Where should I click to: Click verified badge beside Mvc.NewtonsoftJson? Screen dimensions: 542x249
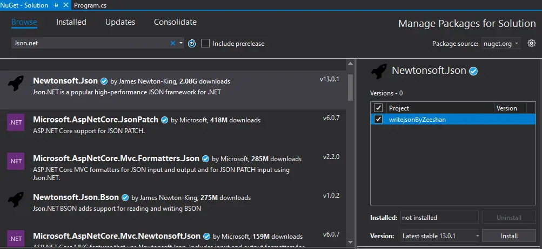click(x=207, y=237)
